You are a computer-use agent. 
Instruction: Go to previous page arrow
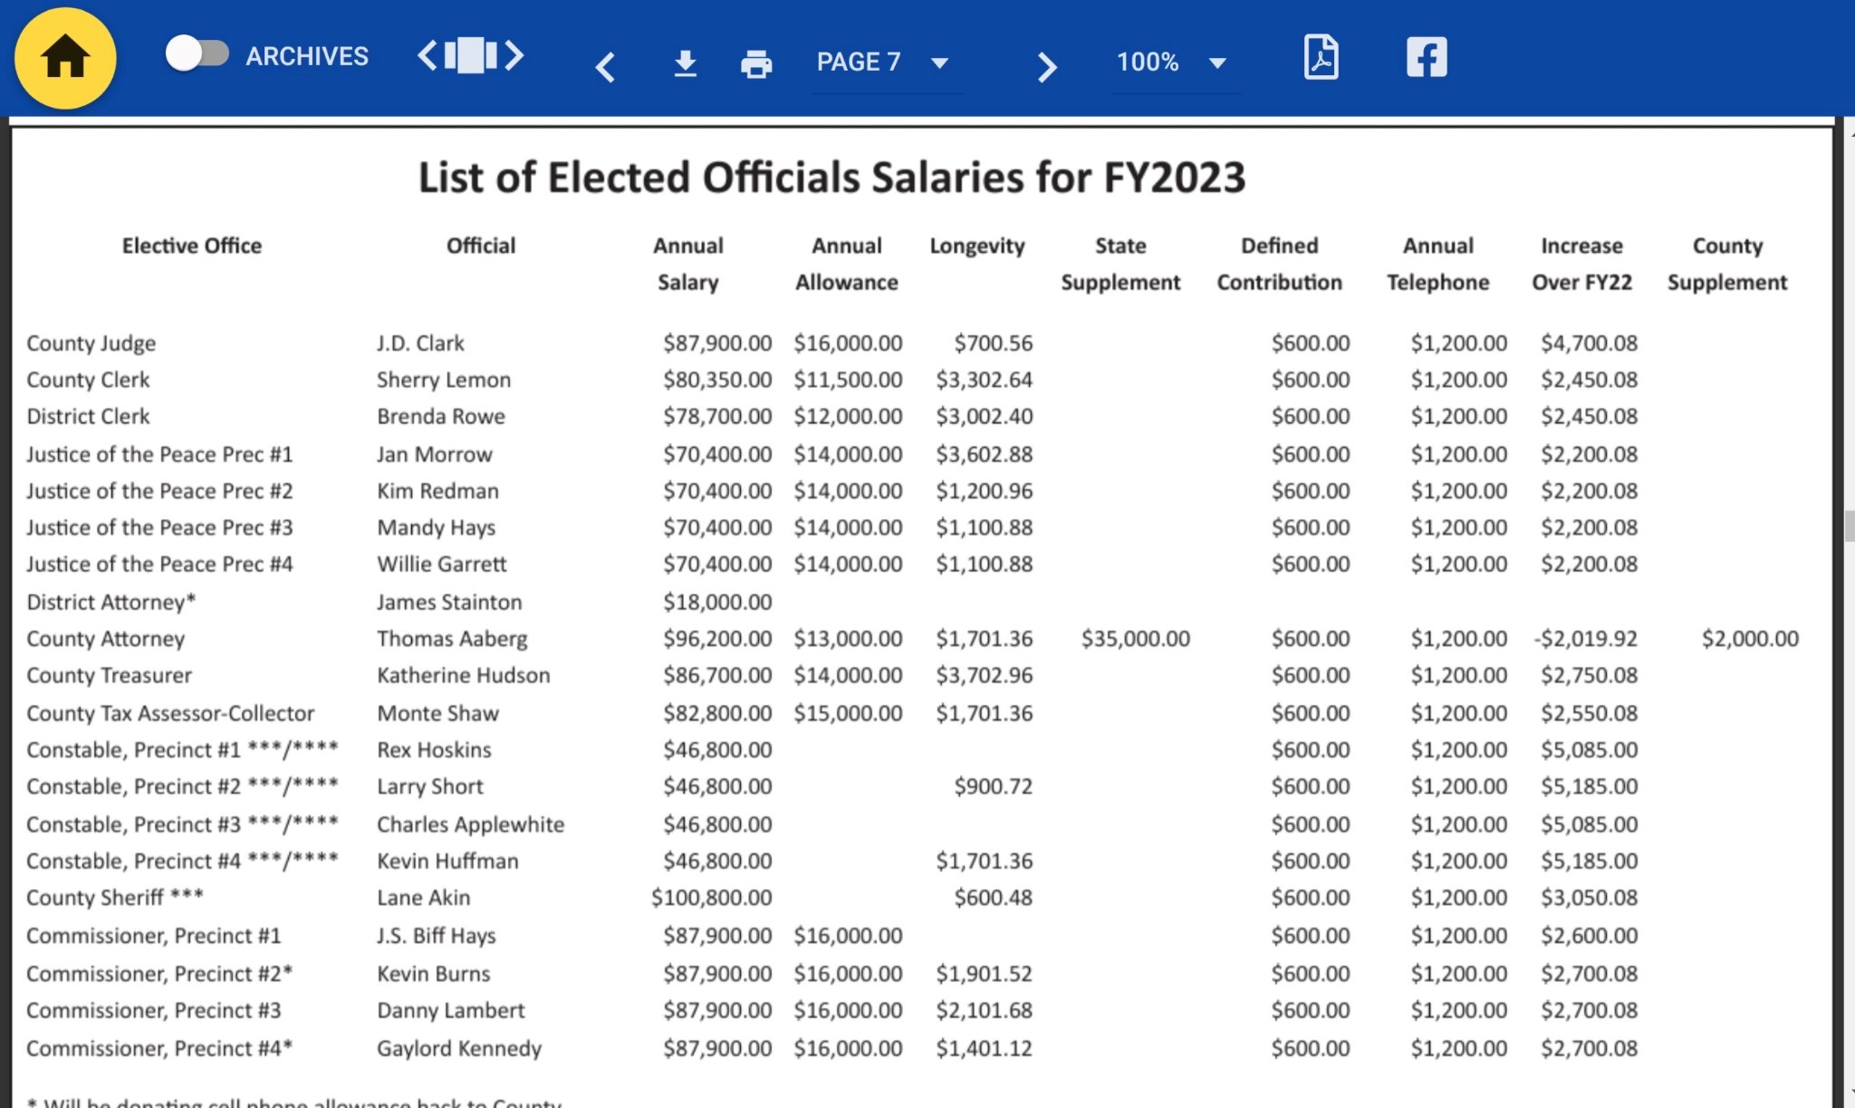coord(605,65)
